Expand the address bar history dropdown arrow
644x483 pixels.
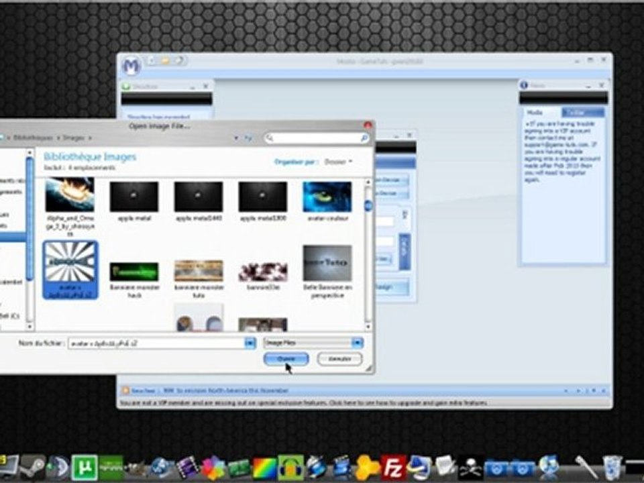click(236, 138)
